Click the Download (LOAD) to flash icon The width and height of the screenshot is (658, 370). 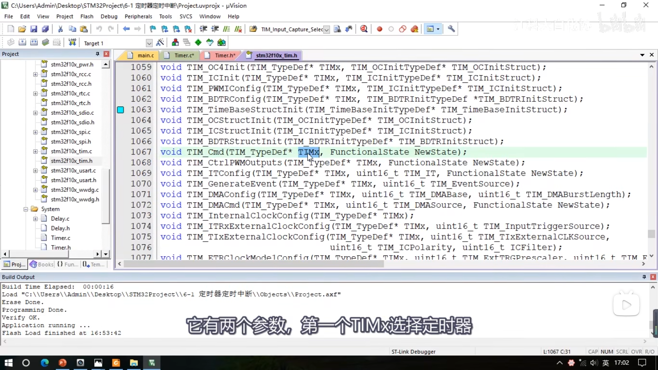tap(72, 42)
